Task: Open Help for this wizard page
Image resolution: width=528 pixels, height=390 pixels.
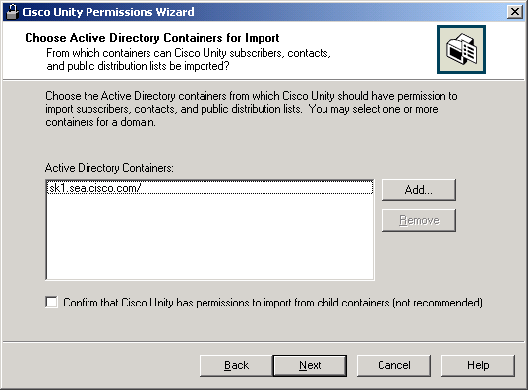Action: (x=478, y=365)
